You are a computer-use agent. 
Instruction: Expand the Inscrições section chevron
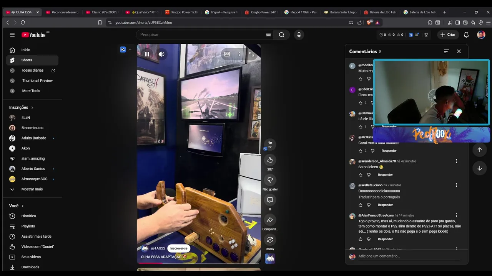tap(32, 108)
